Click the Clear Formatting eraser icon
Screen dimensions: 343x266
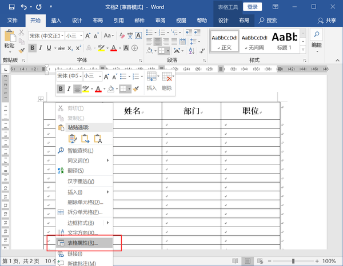coord(122,35)
